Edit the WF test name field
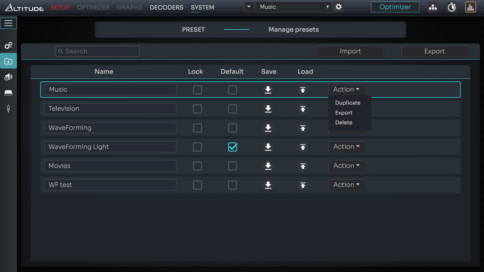The width and height of the screenshot is (484, 272). tap(110, 185)
